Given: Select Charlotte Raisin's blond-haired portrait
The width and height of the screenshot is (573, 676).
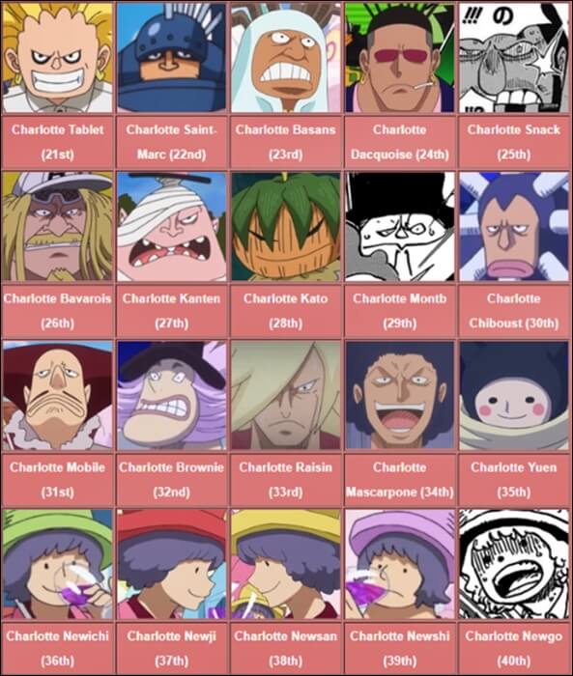Looking at the screenshot, I should (286, 395).
